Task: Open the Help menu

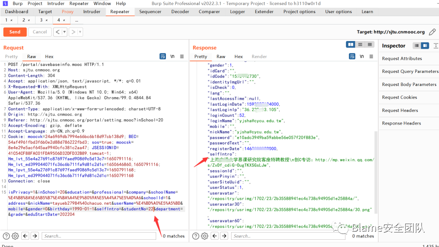Action: (x=121, y=3)
